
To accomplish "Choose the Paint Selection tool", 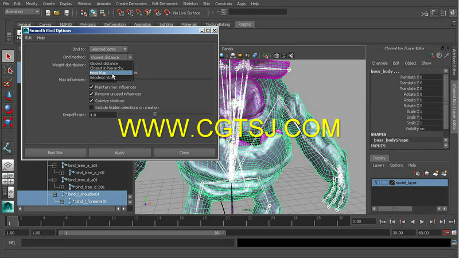I will coord(8,83).
